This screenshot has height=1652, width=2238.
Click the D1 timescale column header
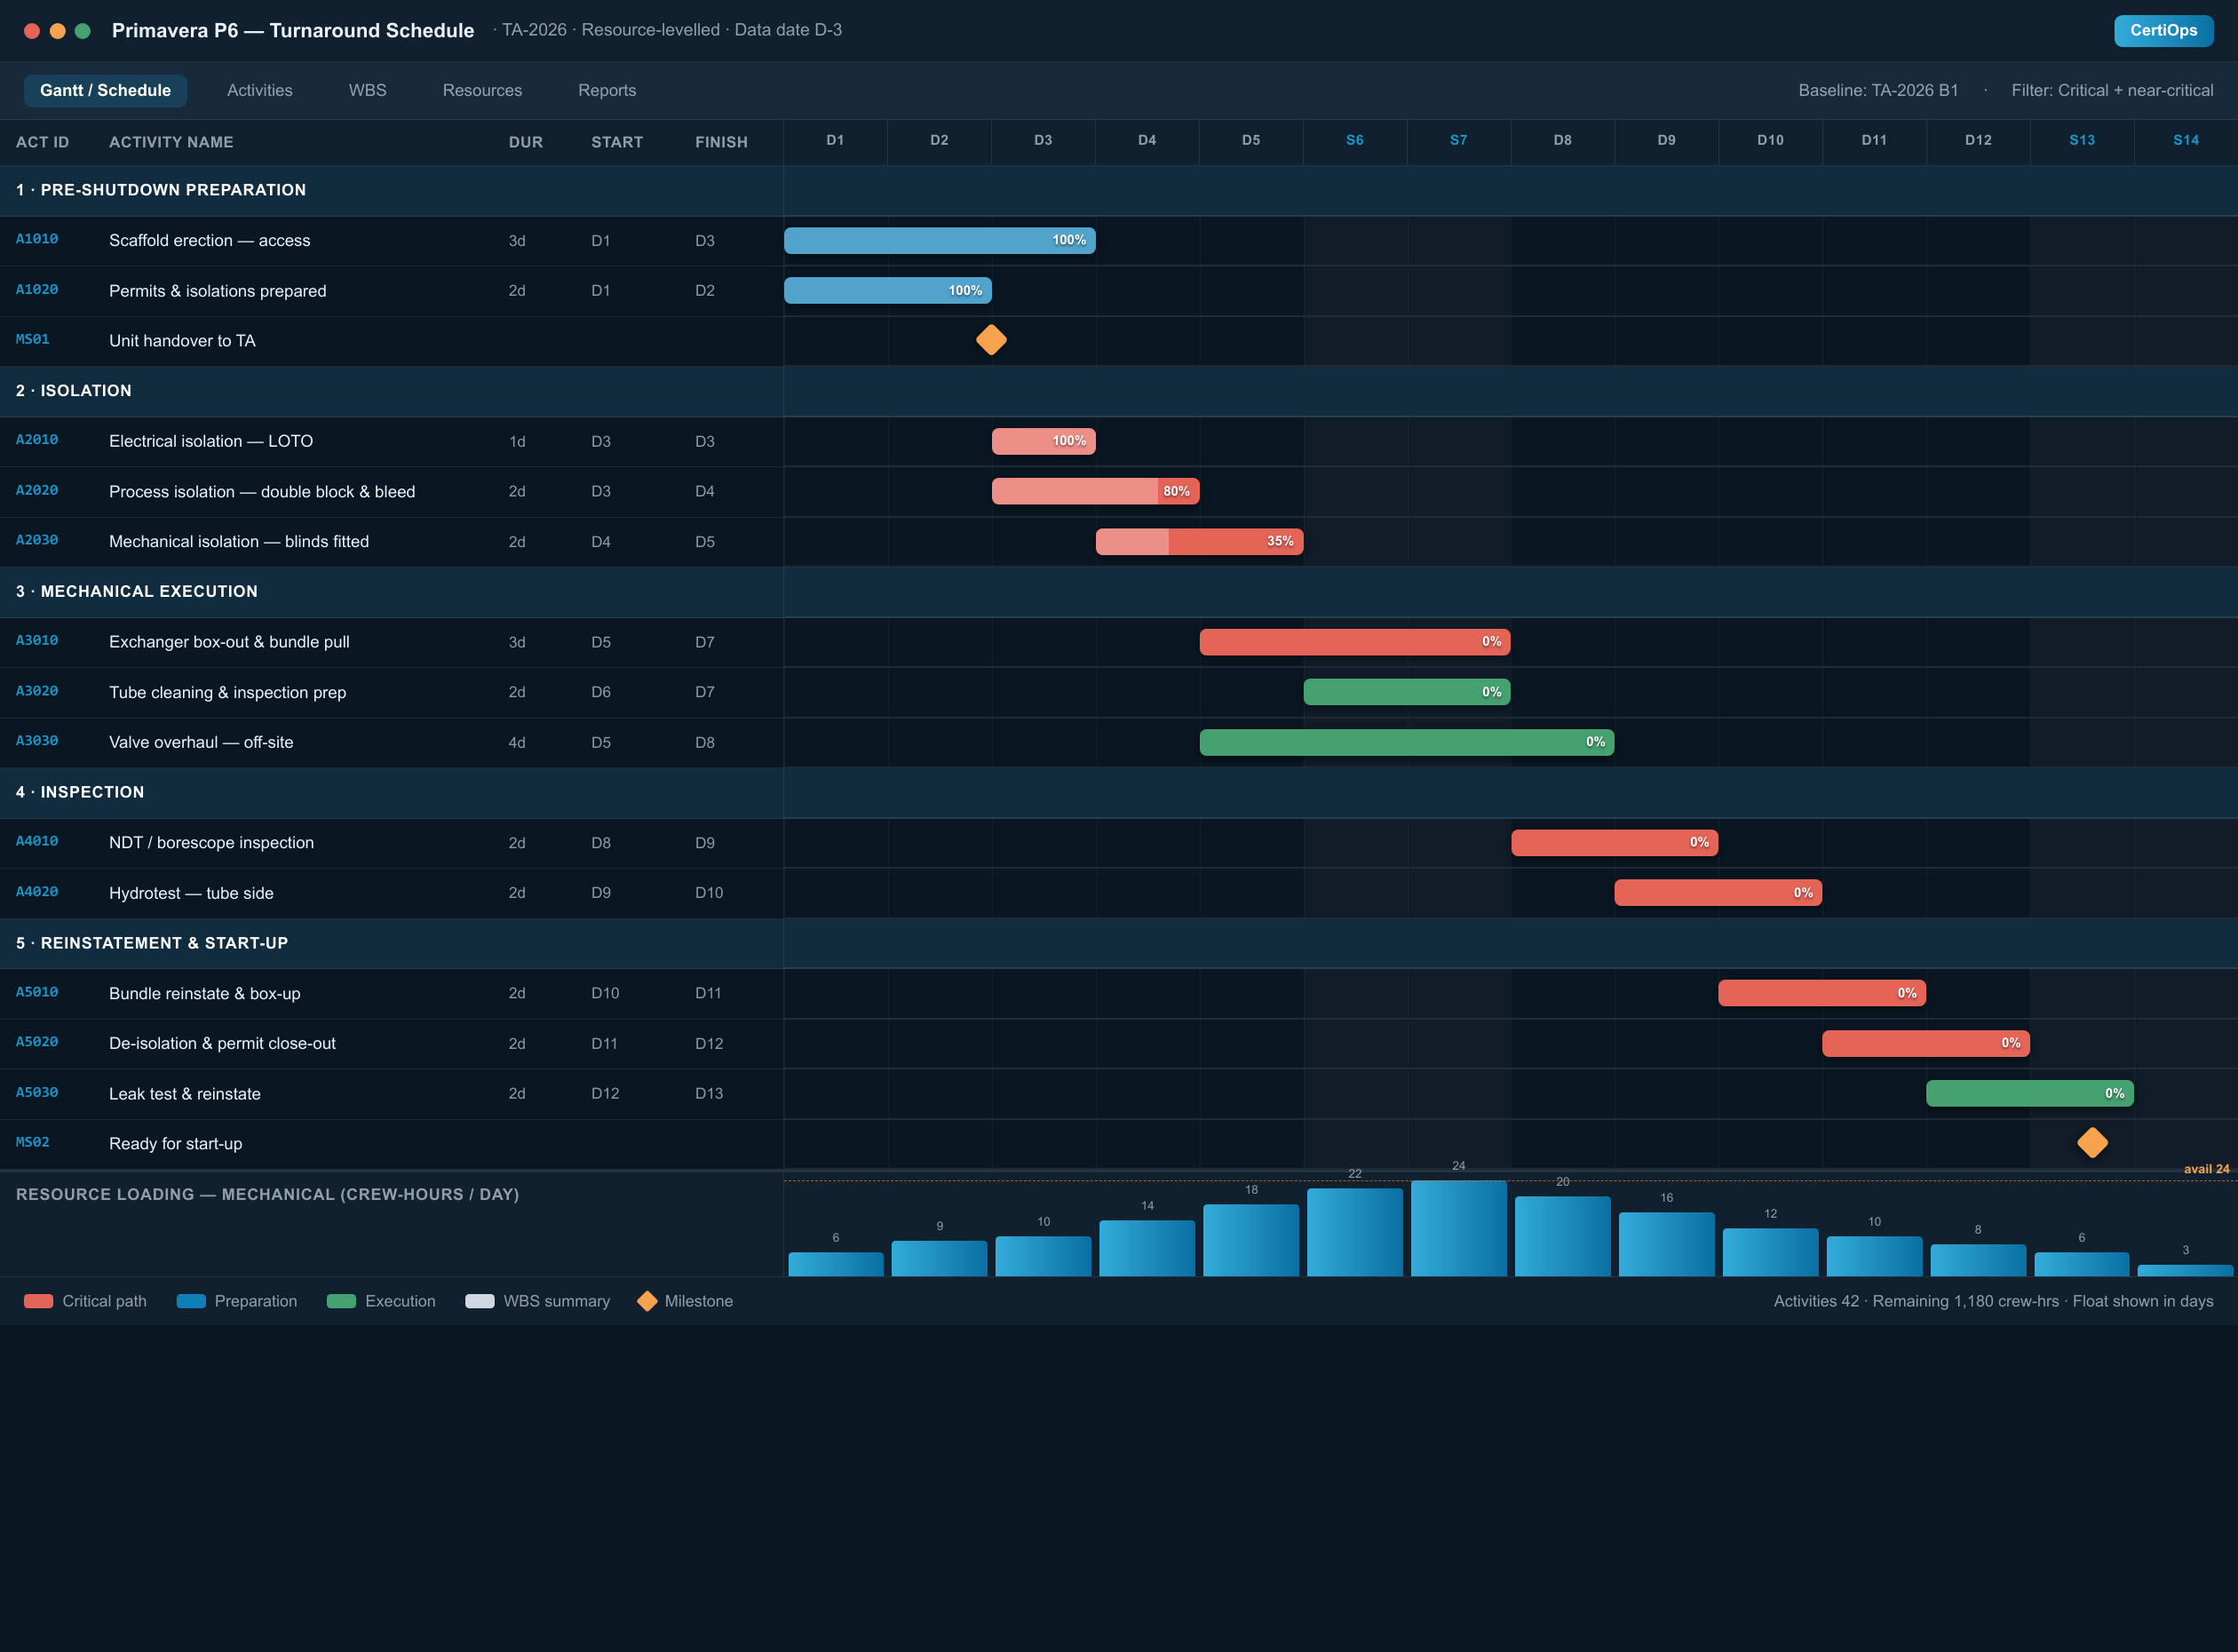click(x=835, y=140)
